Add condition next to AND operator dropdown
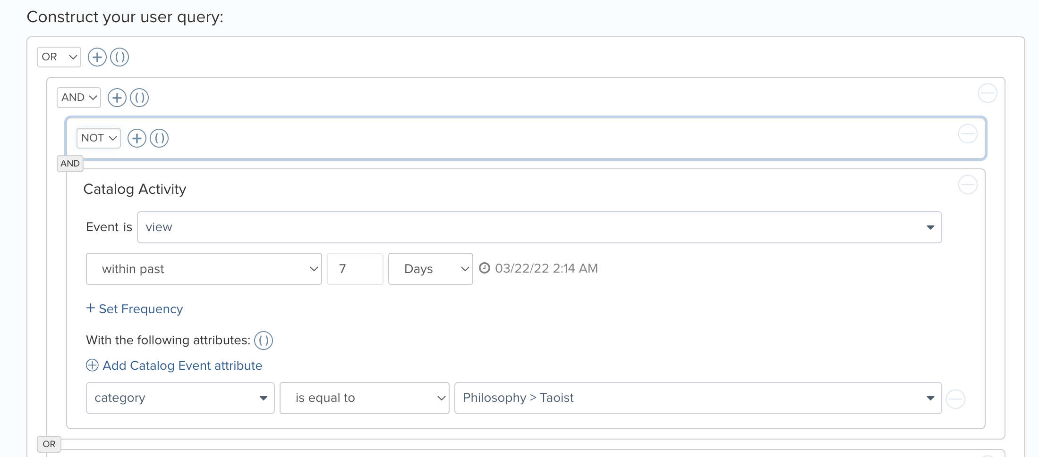This screenshot has height=457, width=1039. (117, 98)
